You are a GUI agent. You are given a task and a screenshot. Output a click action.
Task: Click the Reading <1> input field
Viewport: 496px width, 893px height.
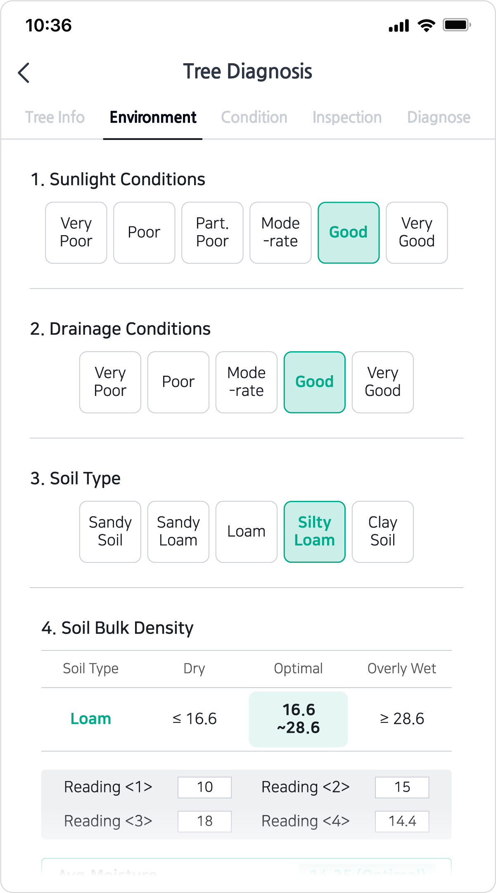pyautogui.click(x=204, y=787)
